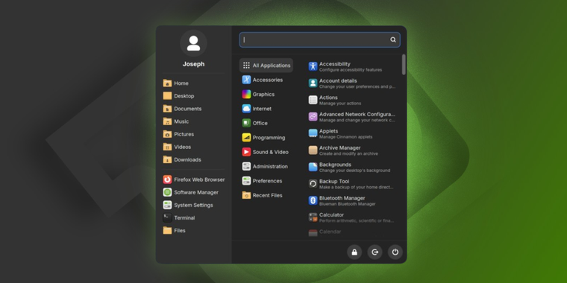
Task: Click the application list scrollbar
Action: point(404,65)
